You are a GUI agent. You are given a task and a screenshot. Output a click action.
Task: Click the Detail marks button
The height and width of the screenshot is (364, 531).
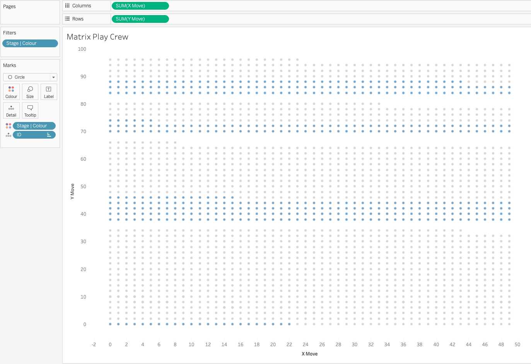click(x=11, y=110)
